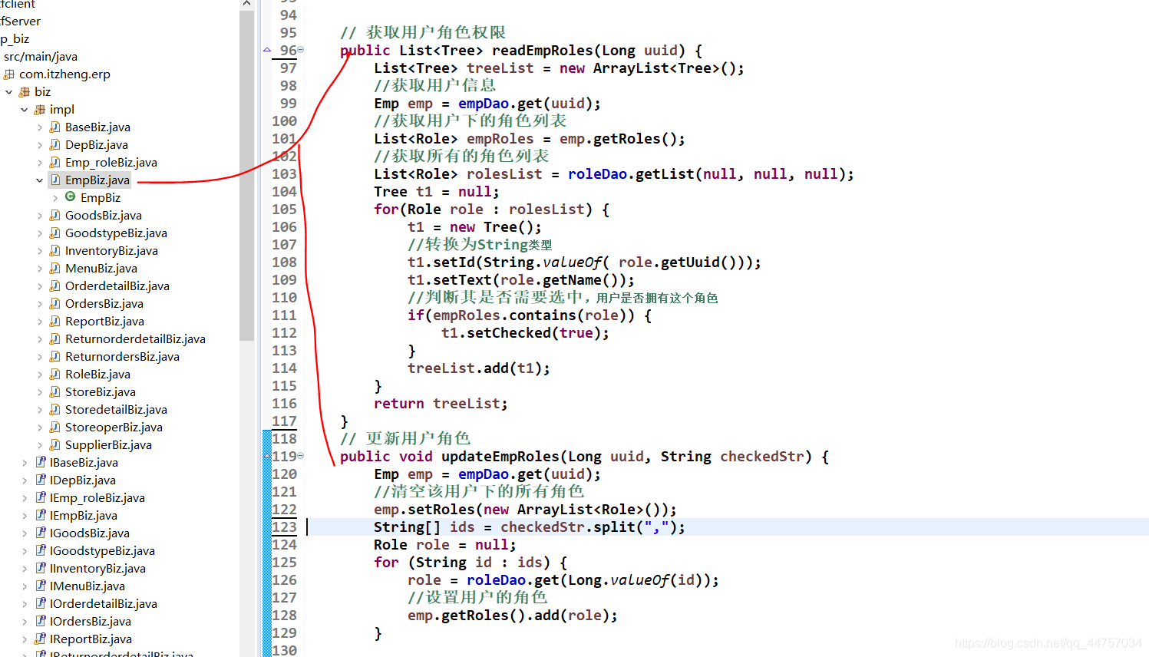Open IGoodsBiz.java interface file
This screenshot has width=1149, height=657.
[90, 533]
